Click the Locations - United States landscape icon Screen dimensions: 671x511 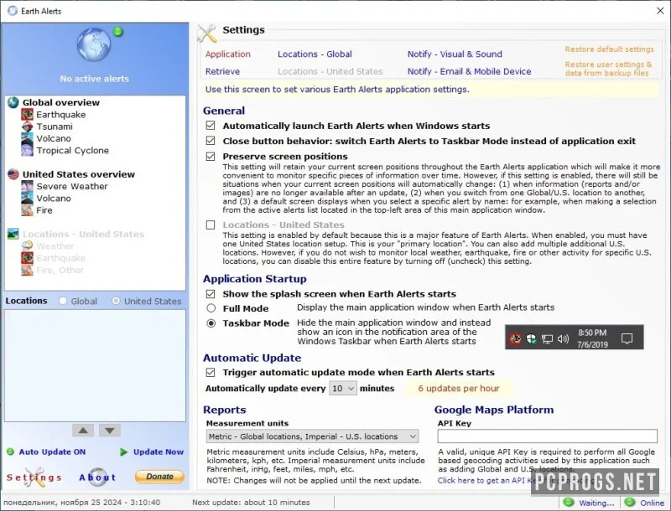pyautogui.click(x=13, y=234)
